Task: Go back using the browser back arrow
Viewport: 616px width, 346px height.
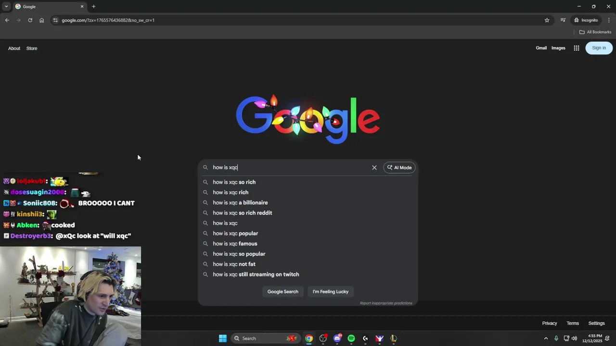Action: pyautogui.click(x=7, y=20)
